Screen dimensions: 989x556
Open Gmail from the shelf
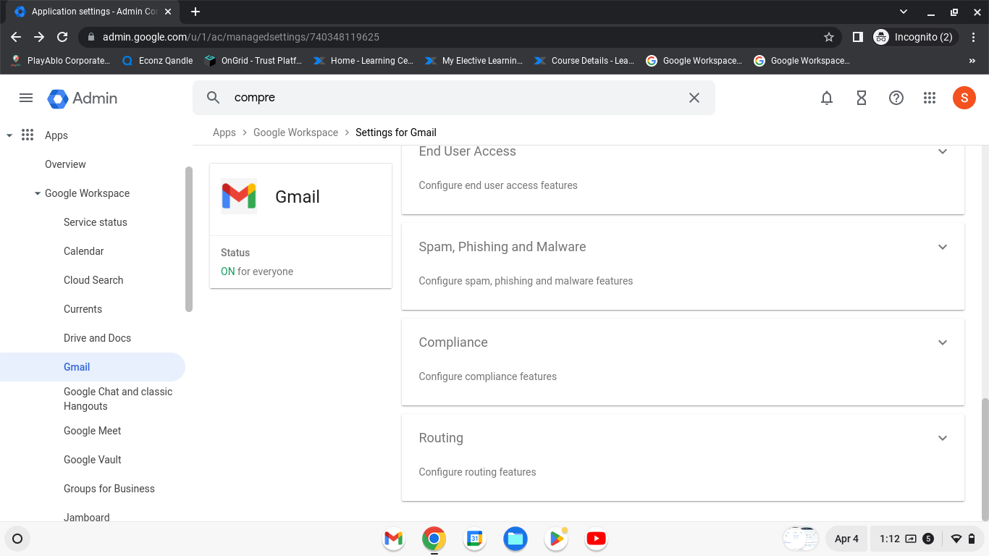393,539
